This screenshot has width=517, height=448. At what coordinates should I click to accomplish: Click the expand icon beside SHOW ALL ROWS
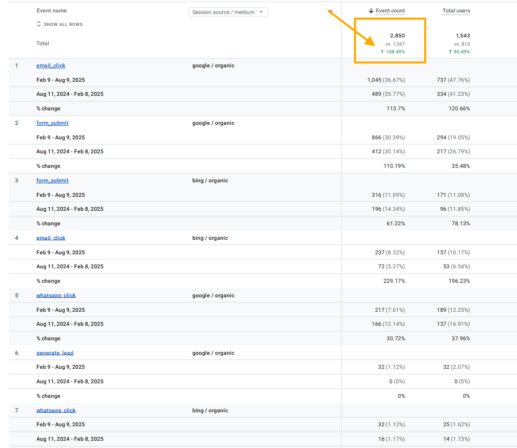[x=39, y=24]
